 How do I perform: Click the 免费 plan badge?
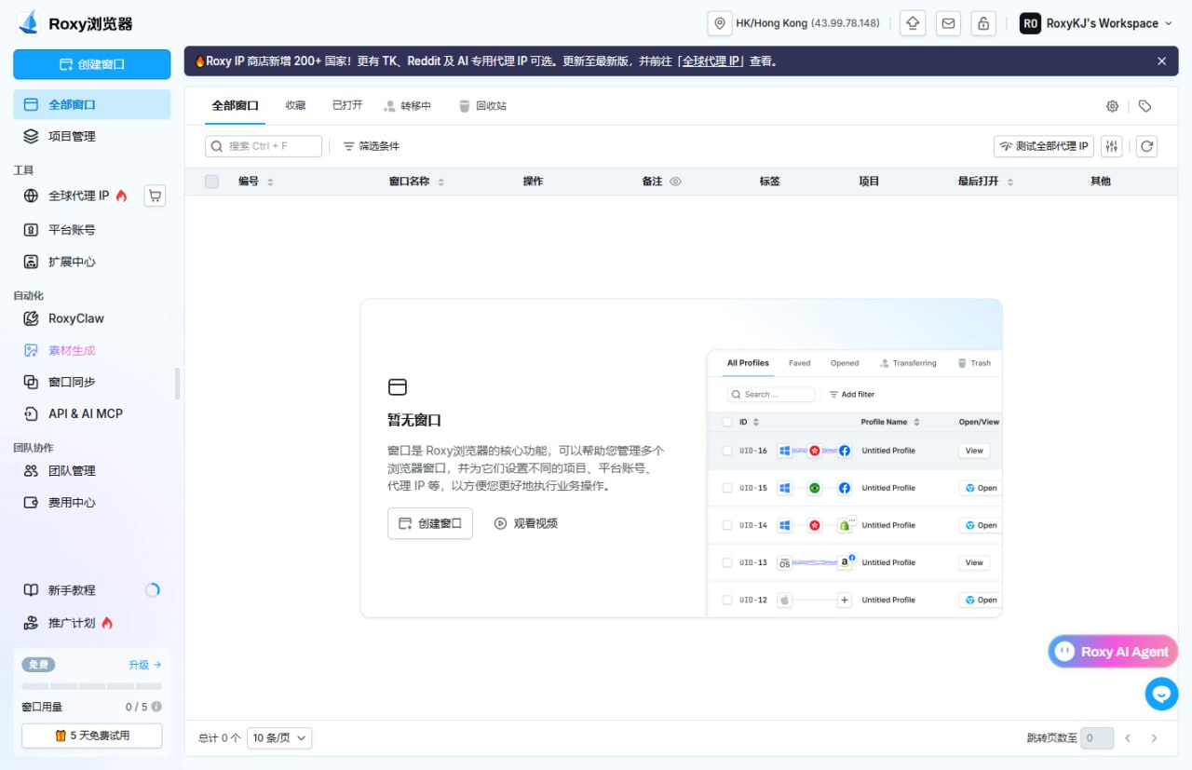pyautogui.click(x=38, y=665)
